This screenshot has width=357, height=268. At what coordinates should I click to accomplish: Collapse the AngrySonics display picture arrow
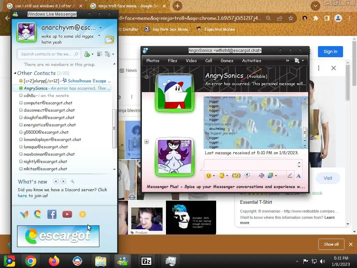tap(147, 77)
